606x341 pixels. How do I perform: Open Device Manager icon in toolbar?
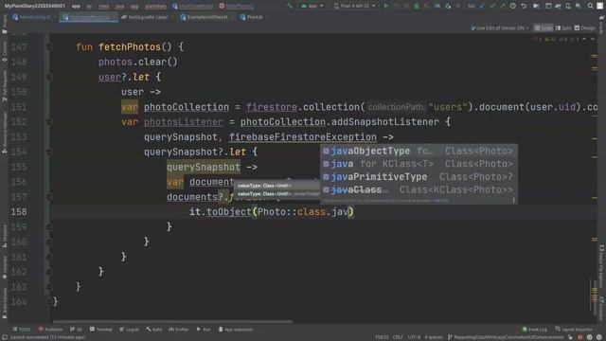click(x=568, y=6)
